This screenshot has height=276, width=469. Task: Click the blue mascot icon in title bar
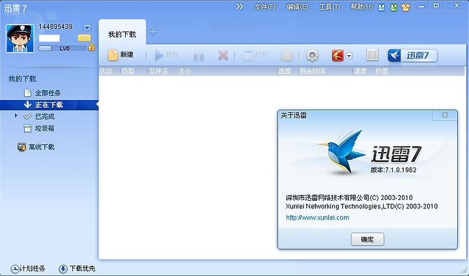point(382,7)
